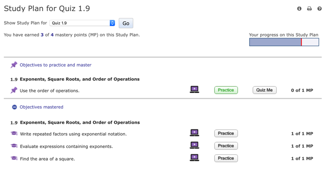Collapse the Objectives mastered section
This screenshot has height=170, width=328.
[x=14, y=107]
